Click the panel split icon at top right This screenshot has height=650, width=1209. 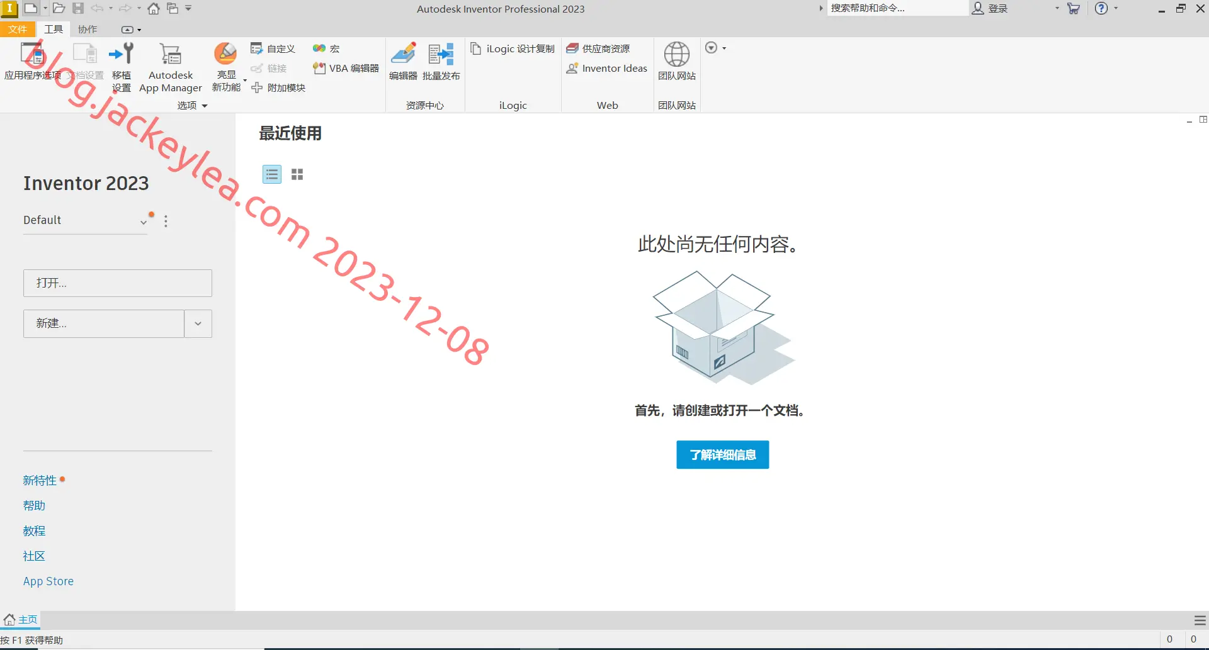[x=1203, y=120]
